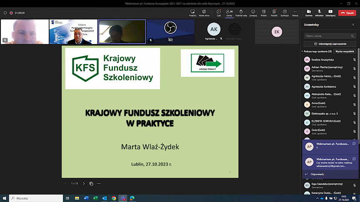Open the Czat panel

click(219, 13)
